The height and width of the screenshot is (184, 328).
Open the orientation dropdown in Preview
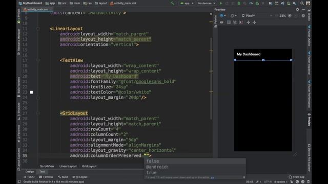[x=234, y=16]
